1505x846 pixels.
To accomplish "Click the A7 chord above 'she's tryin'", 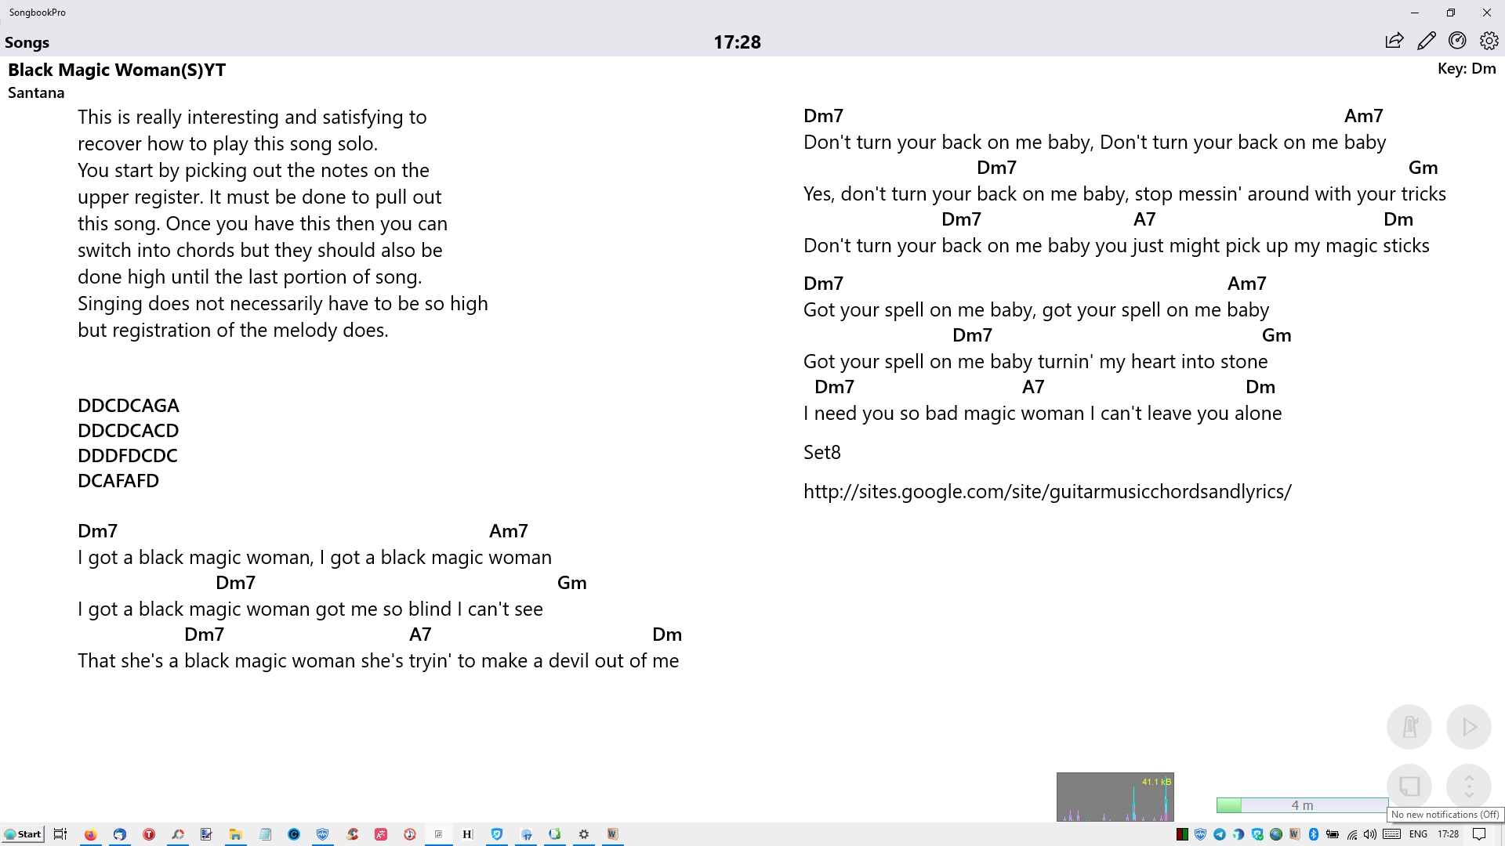I will (x=420, y=634).
